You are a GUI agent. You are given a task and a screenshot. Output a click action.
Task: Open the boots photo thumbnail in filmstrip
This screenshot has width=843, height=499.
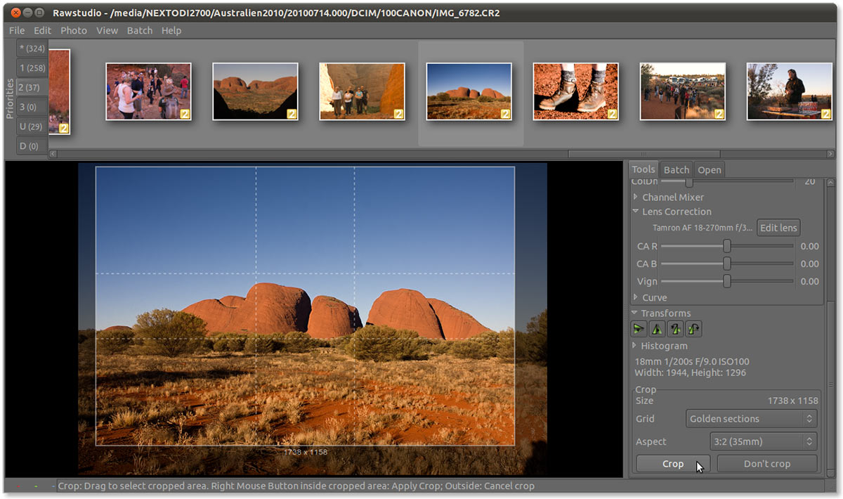pyautogui.click(x=575, y=91)
